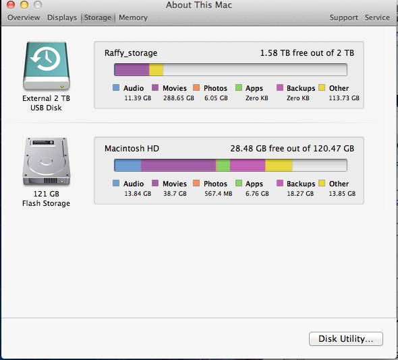Click the Macintosh HD volume name
Viewport: 398px width, 360px height.
(132, 148)
